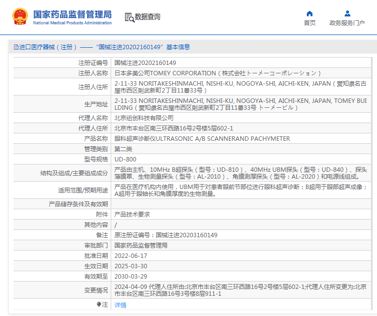The width and height of the screenshot is (377, 316).
Task: Select attachment value 产品技术要求
Action: (132, 214)
